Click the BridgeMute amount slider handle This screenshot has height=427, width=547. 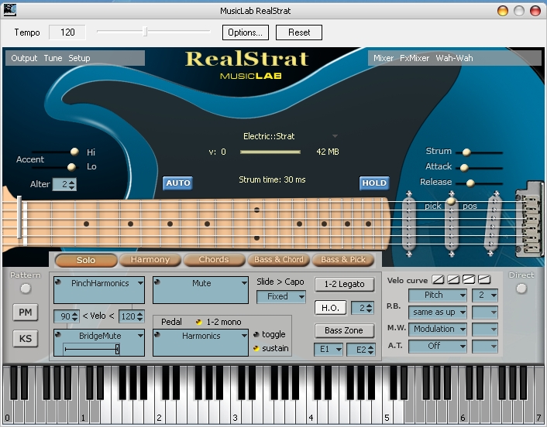tap(117, 349)
